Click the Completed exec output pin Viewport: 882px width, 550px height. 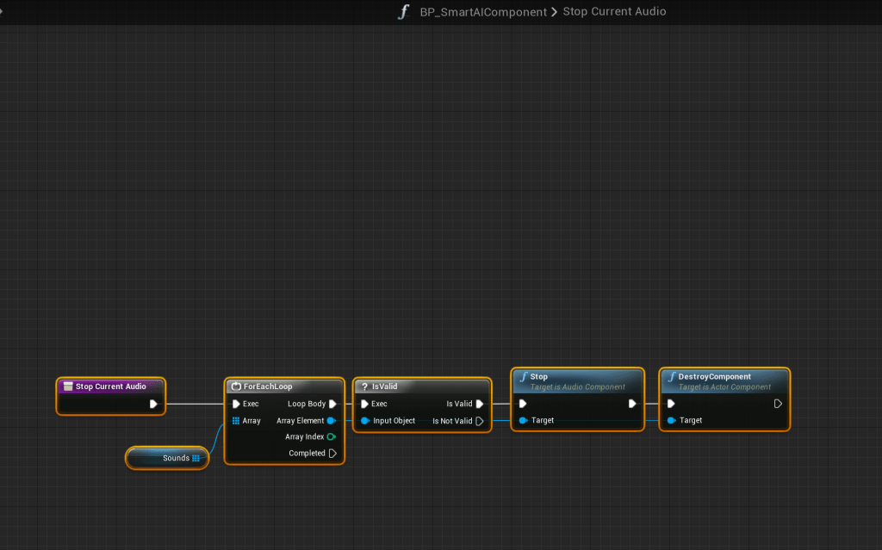coord(332,454)
